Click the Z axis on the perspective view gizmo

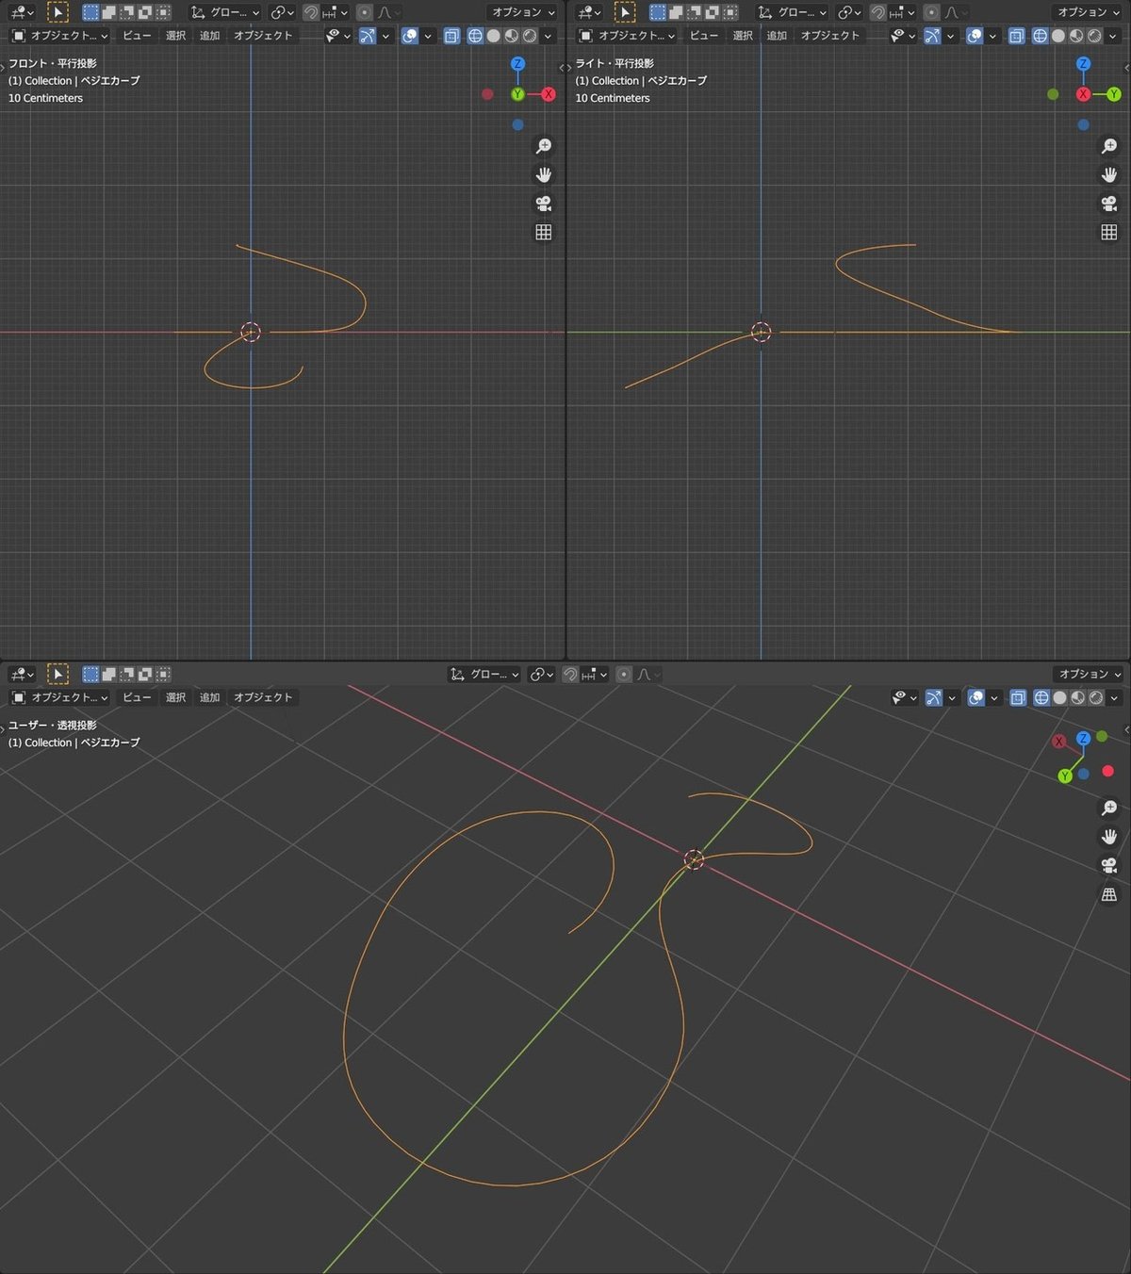(1084, 739)
